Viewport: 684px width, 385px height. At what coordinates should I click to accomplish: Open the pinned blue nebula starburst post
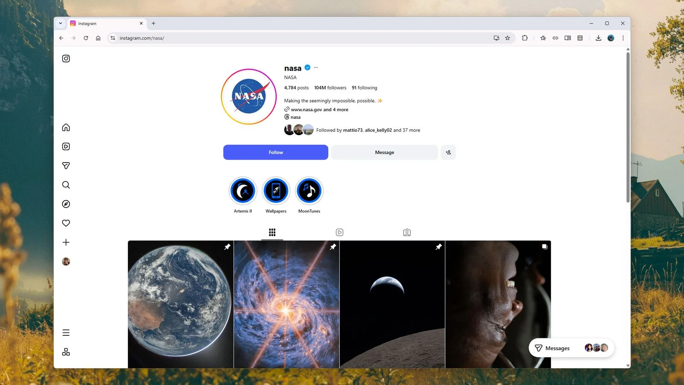click(x=286, y=304)
